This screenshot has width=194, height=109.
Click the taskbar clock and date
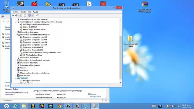pyautogui.click(x=186, y=106)
